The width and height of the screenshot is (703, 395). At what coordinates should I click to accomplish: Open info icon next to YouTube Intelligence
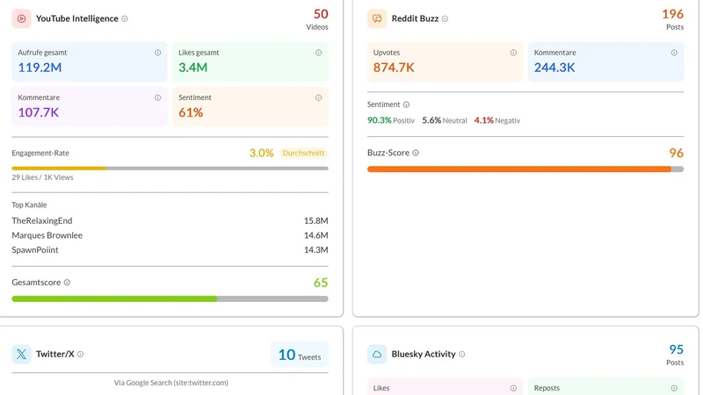(125, 18)
